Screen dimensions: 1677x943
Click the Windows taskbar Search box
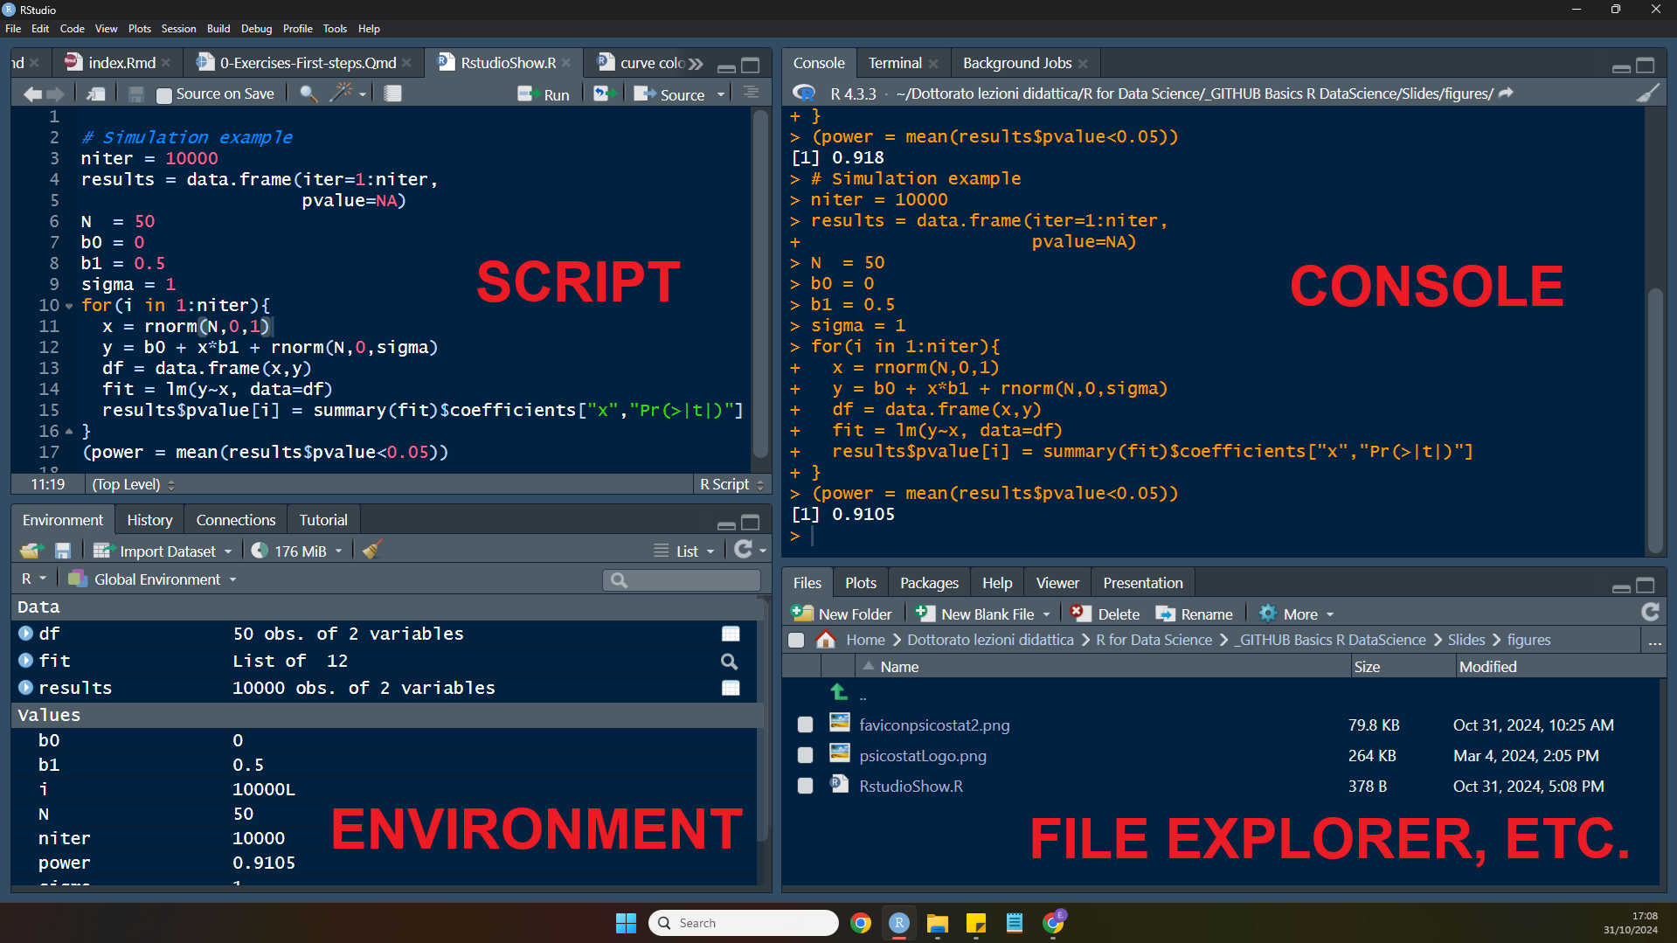pyautogui.click(x=743, y=923)
